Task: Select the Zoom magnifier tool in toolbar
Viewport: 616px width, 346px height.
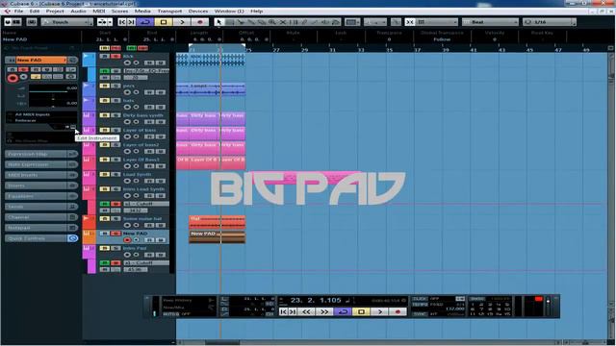Action: pos(271,22)
